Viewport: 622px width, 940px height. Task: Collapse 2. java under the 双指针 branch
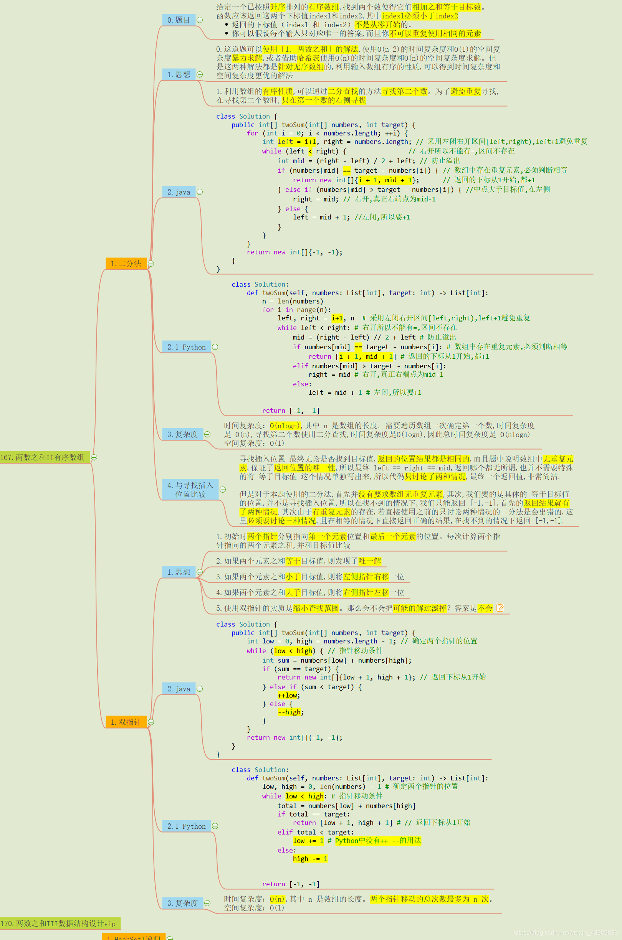click(x=200, y=689)
